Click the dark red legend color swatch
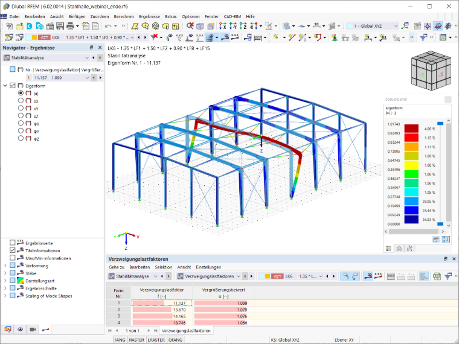The width and height of the screenshot is (459, 344). point(411,129)
